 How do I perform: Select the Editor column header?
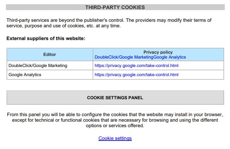(50, 55)
